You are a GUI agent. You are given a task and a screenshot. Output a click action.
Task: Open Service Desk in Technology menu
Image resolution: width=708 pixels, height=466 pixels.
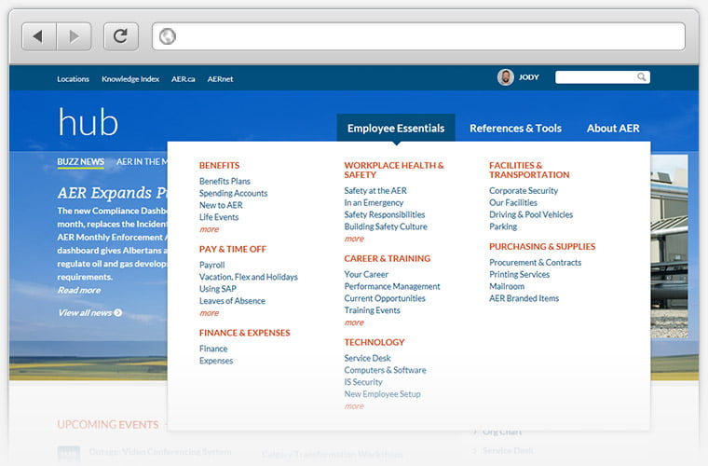coord(368,358)
